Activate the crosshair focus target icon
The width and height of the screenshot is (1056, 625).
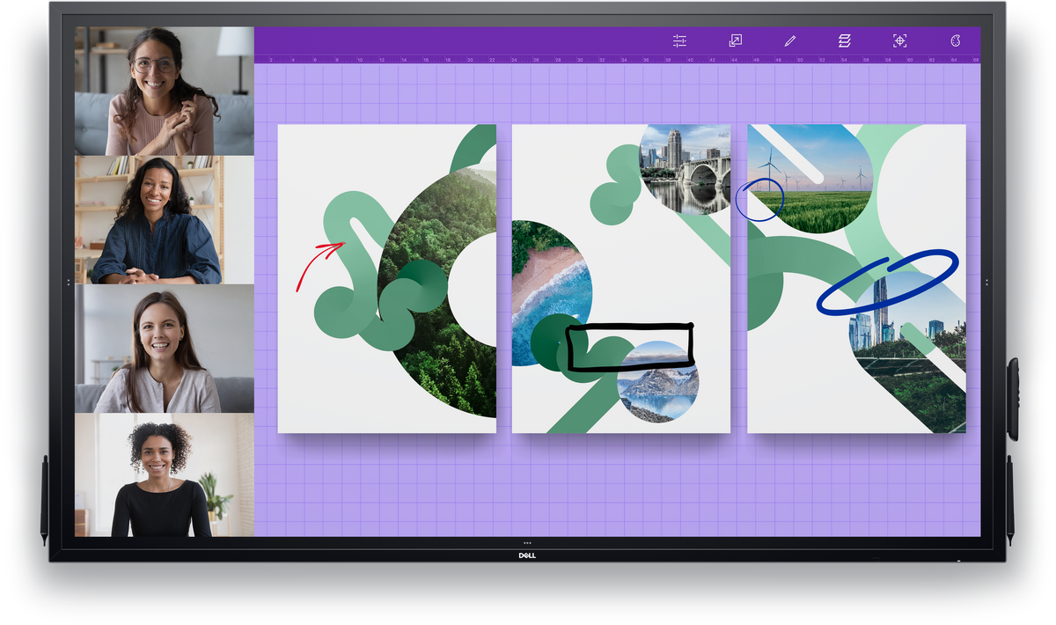899,40
